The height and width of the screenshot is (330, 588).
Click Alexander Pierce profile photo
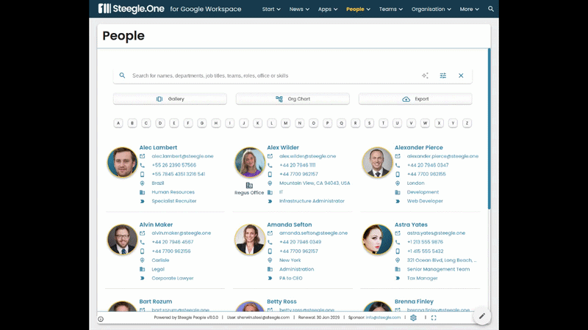click(x=377, y=162)
